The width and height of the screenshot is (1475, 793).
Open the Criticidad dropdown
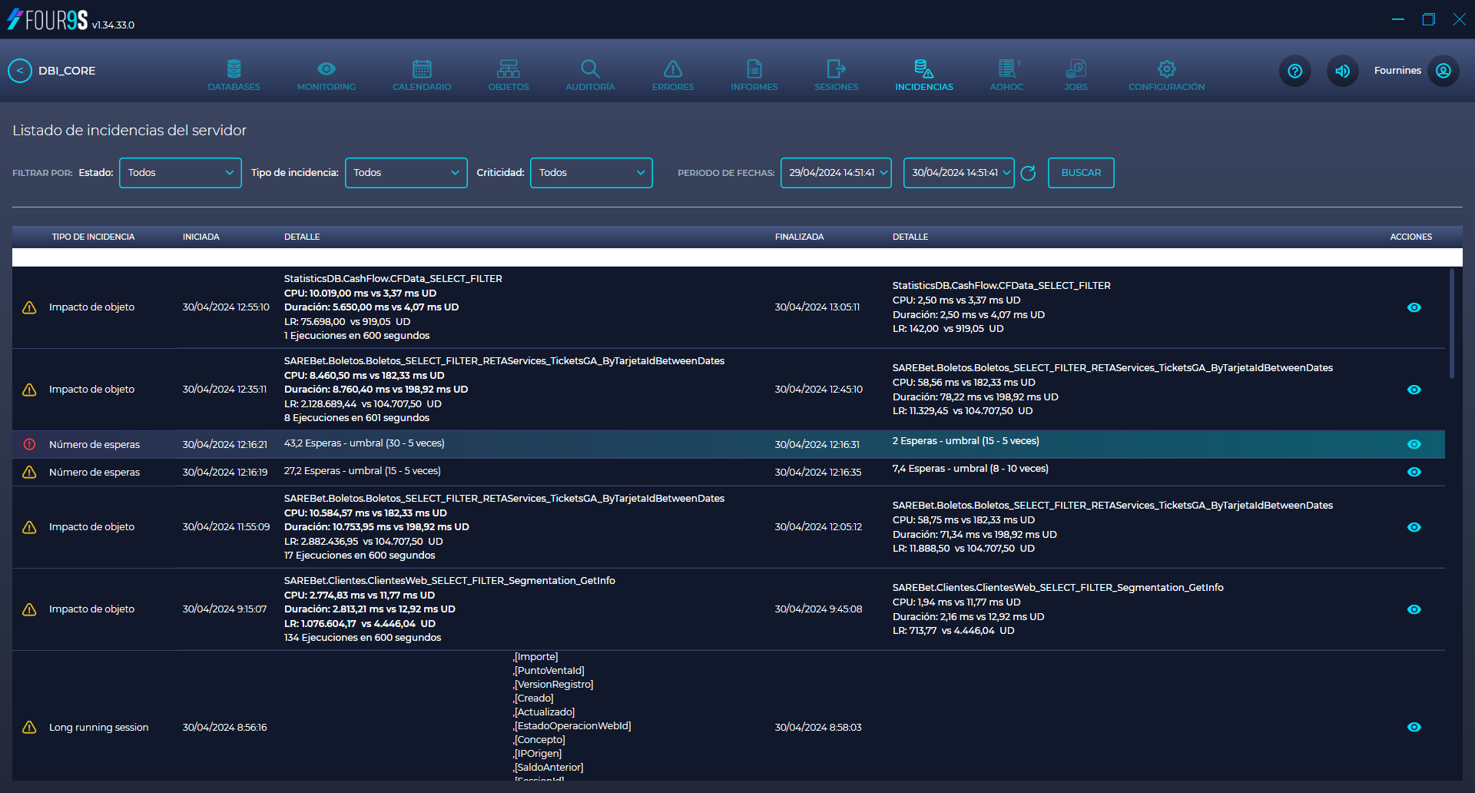click(x=591, y=172)
